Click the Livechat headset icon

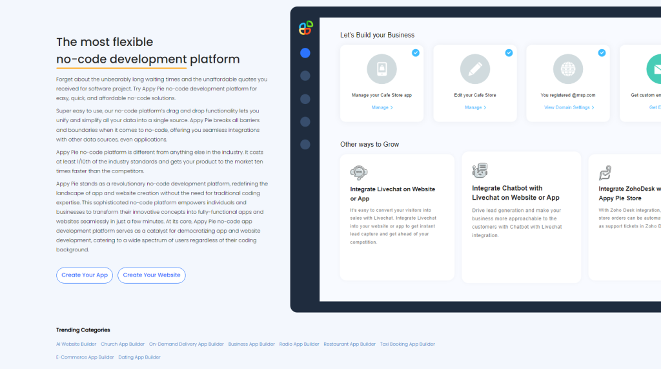(359, 173)
